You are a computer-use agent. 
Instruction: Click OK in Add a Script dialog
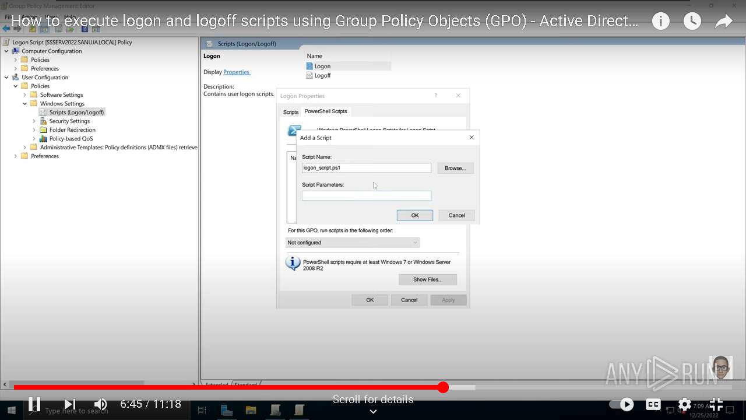pos(415,215)
